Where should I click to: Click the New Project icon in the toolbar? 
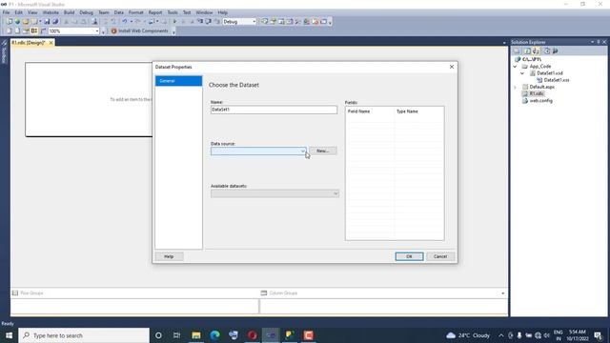click(x=9, y=22)
